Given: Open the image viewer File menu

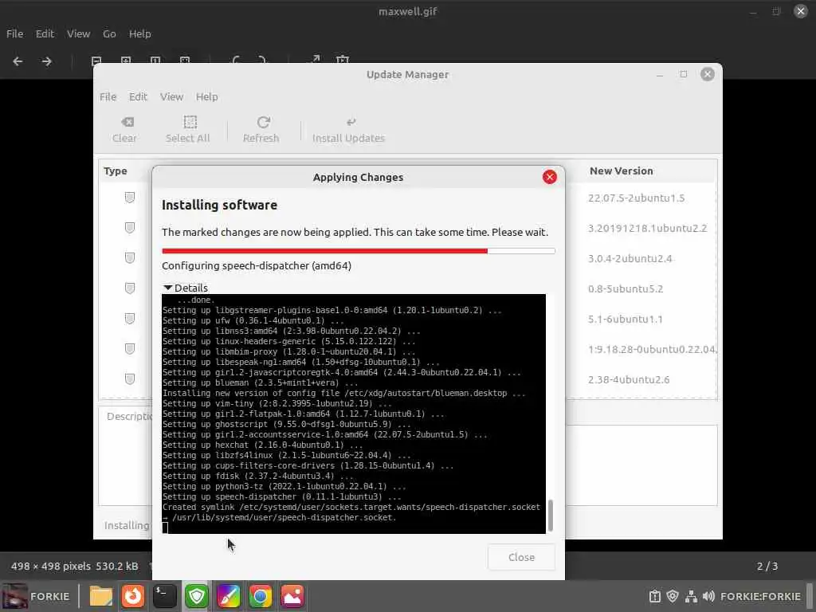Looking at the screenshot, I should pyautogui.click(x=14, y=33).
